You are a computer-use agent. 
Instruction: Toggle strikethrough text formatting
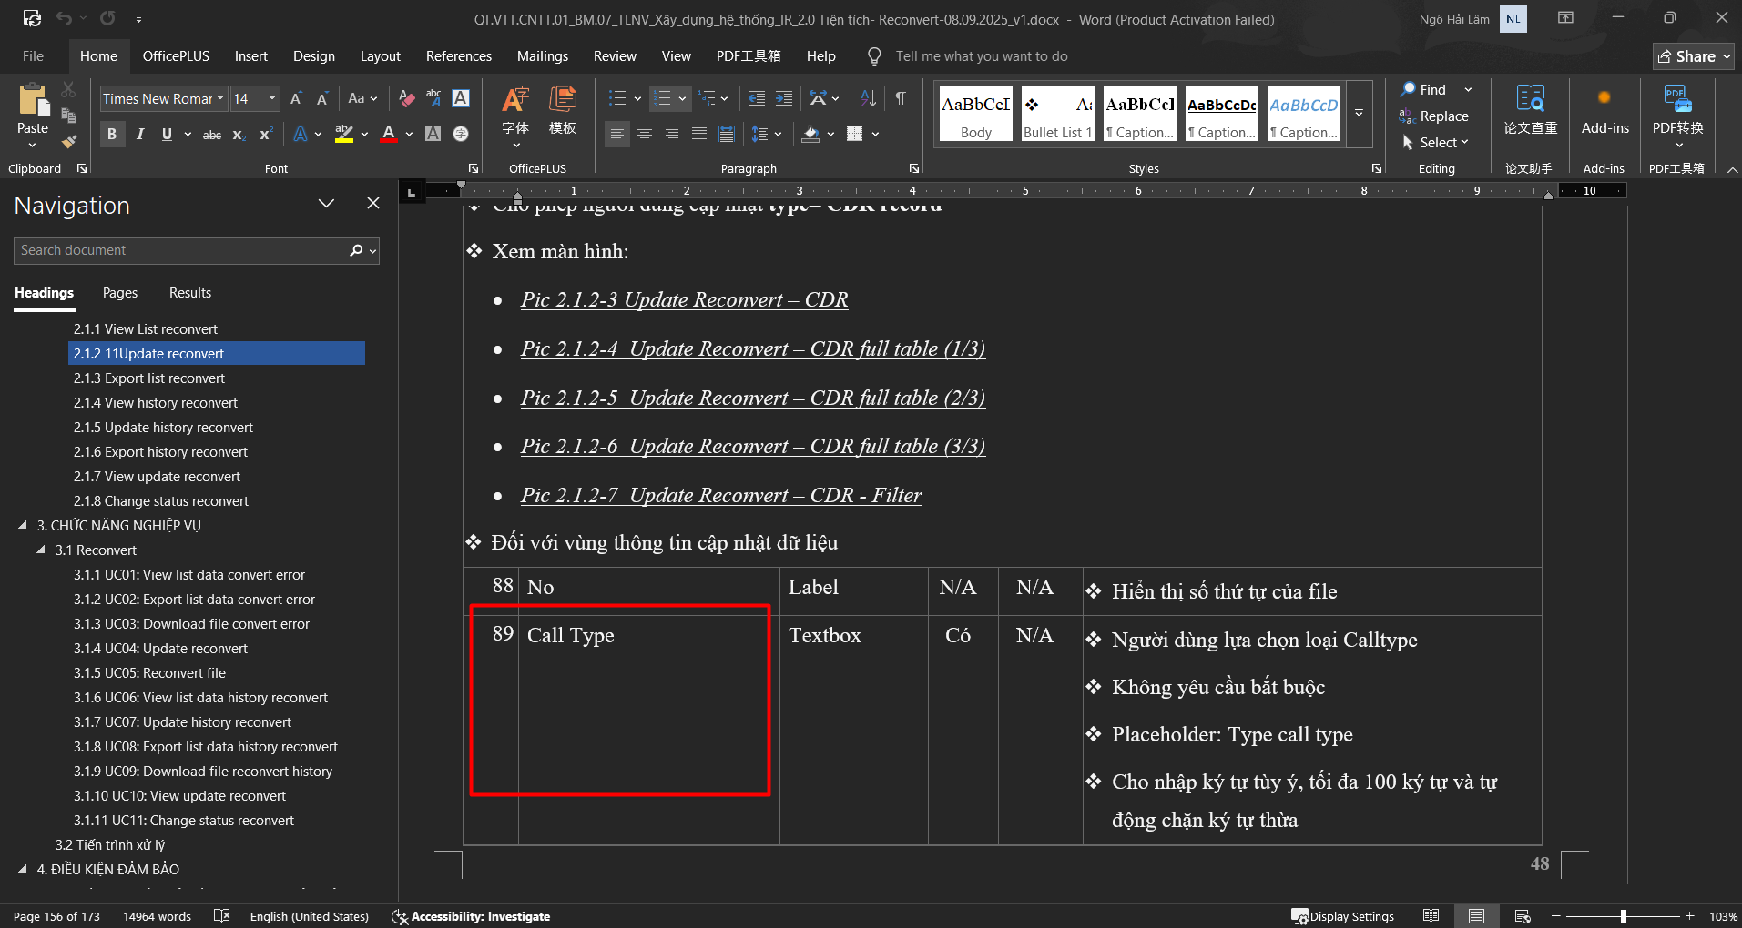click(211, 134)
